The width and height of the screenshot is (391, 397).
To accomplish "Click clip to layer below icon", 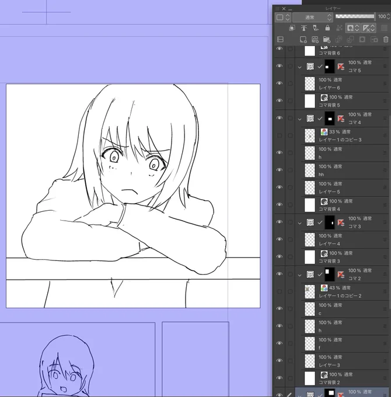I will [292, 28].
